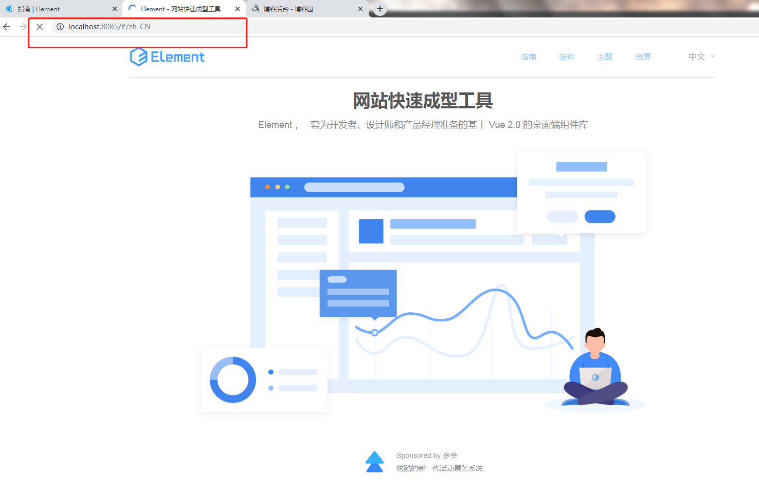Switch to the 指南 | Element tab
The width and height of the screenshot is (759, 495).
point(62,9)
